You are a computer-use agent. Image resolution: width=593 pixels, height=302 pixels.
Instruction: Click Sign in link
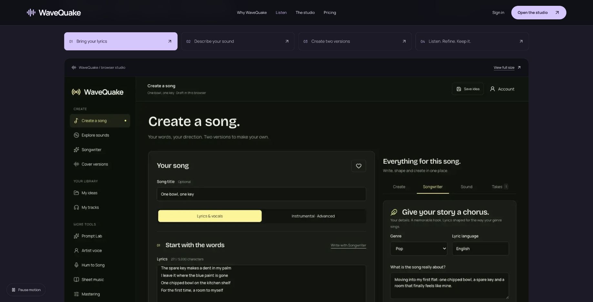click(498, 13)
